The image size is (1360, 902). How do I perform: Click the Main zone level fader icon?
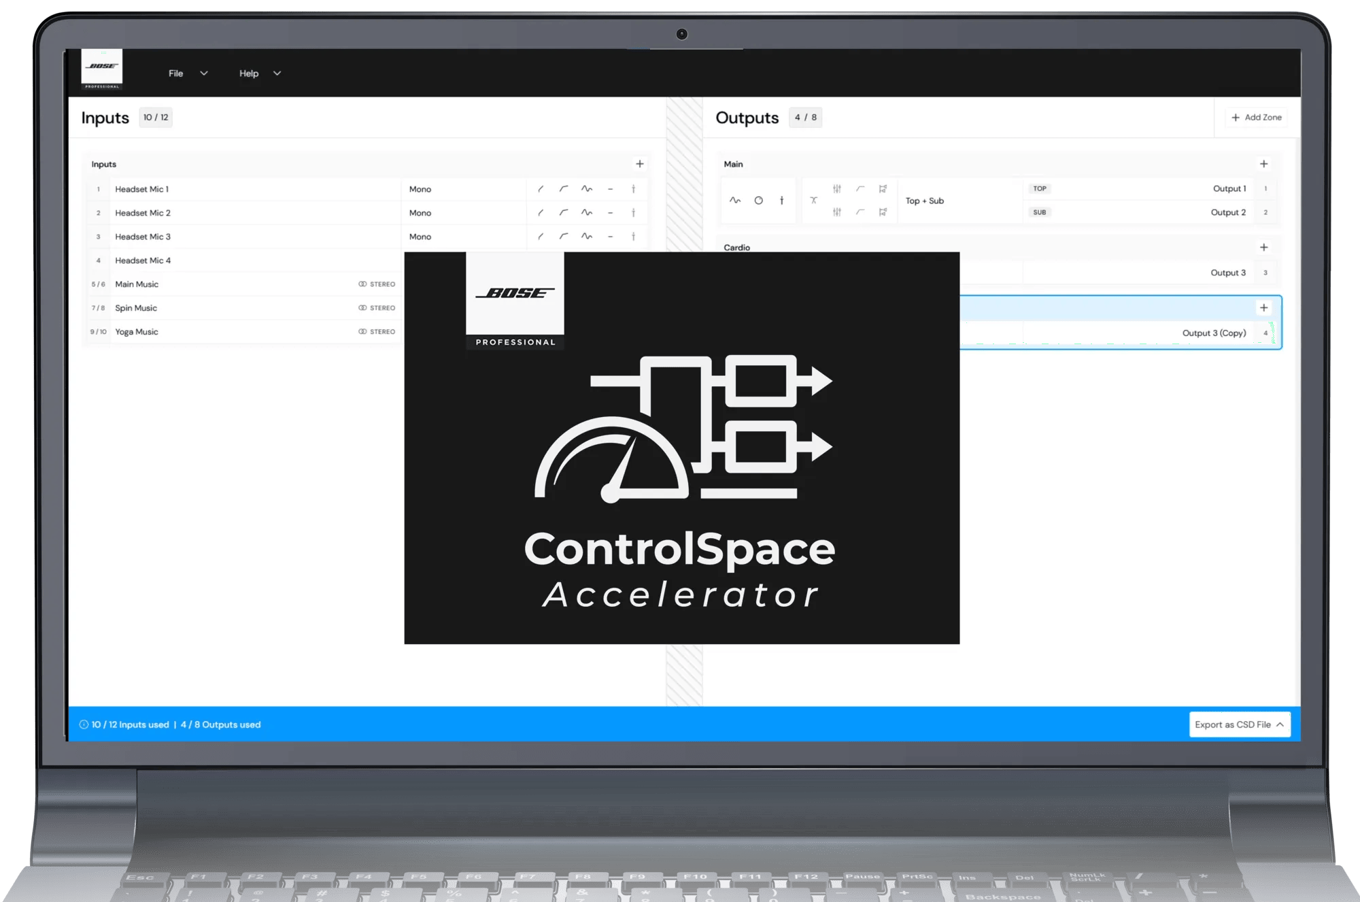pyautogui.click(x=781, y=201)
